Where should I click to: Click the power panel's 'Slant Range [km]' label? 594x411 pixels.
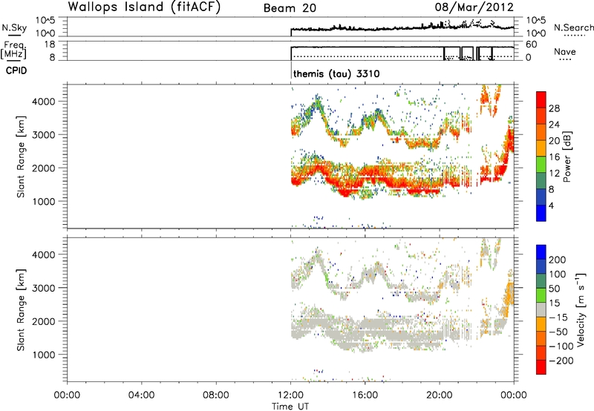pos(21,157)
